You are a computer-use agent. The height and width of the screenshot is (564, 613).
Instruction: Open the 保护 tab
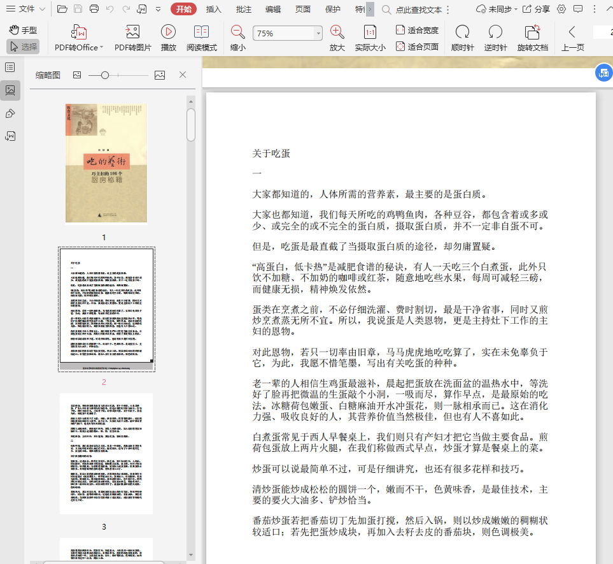[x=333, y=9]
